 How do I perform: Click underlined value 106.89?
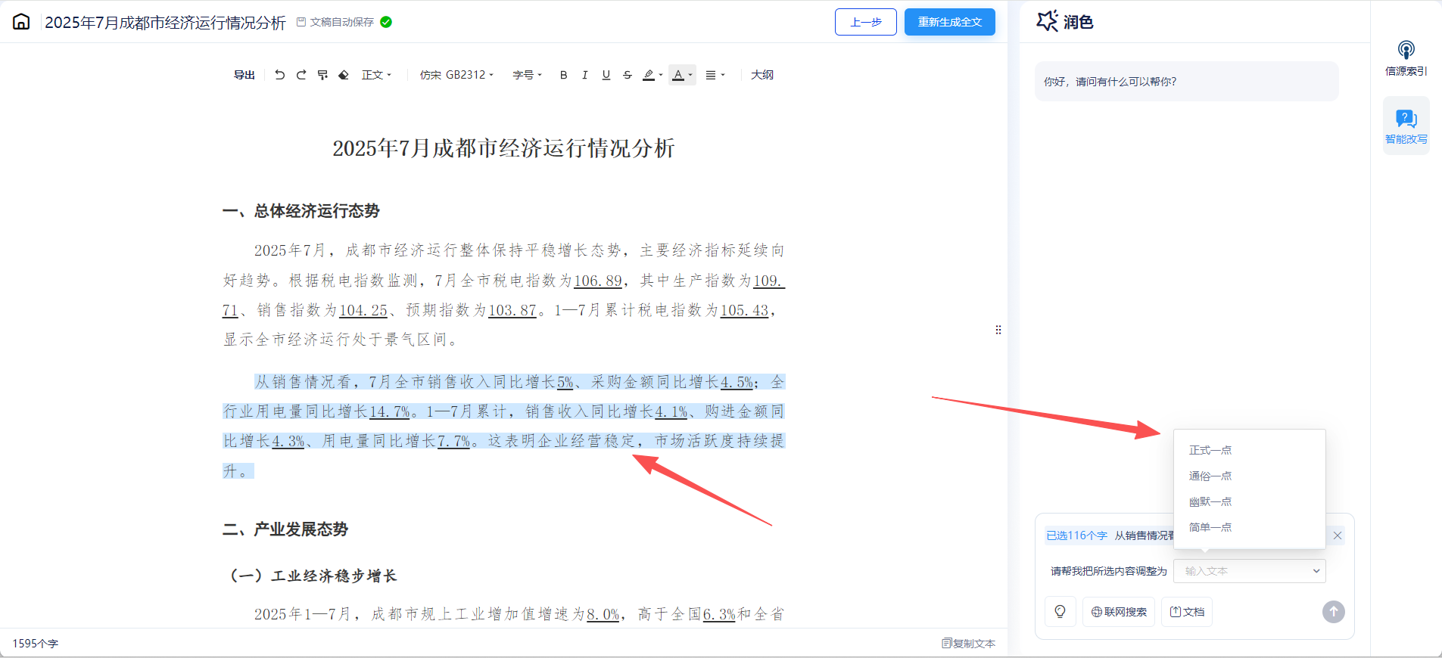click(598, 281)
